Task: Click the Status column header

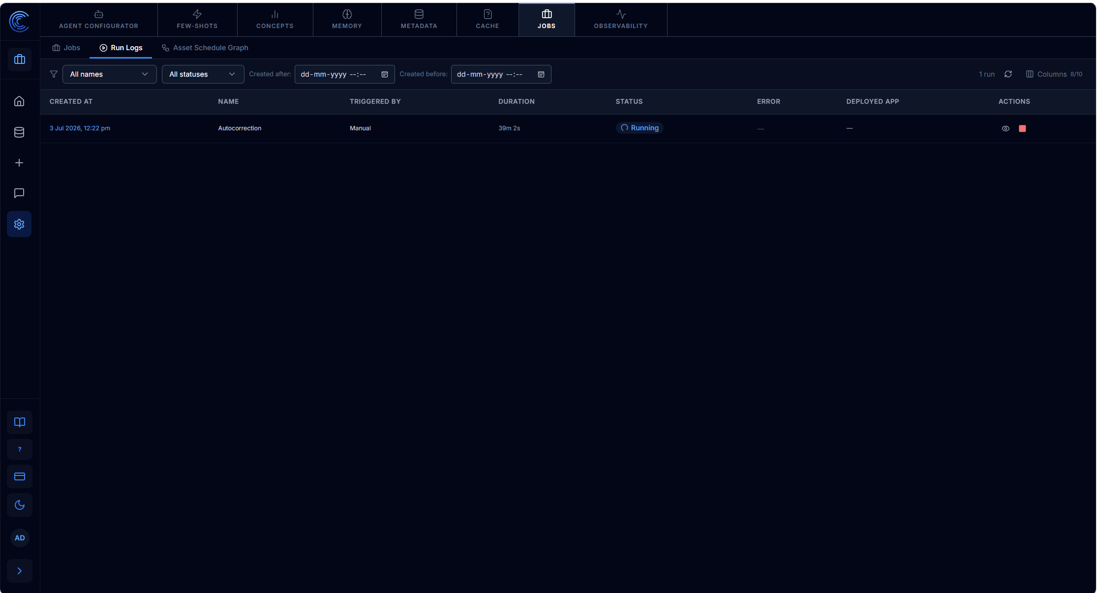Action: [629, 102]
